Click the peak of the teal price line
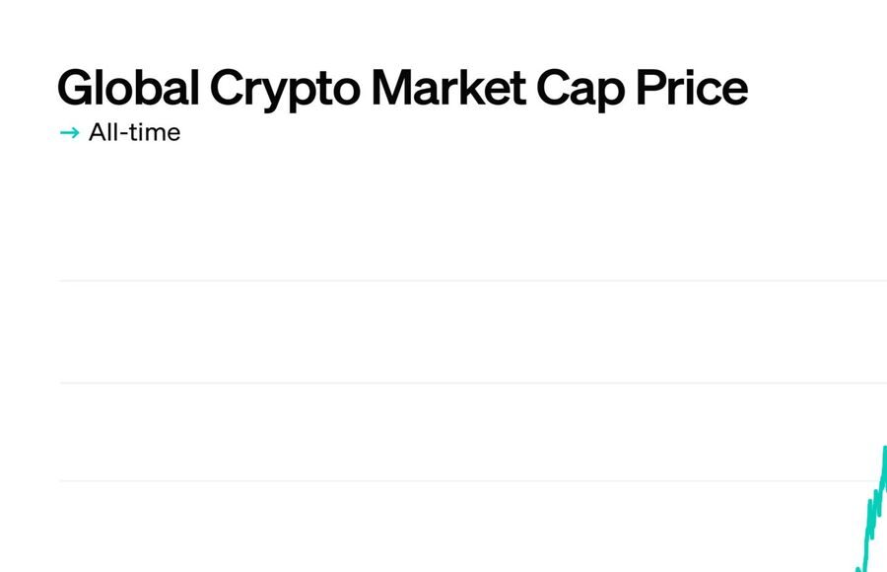Screen dimensions: 887x572 tap(885, 448)
